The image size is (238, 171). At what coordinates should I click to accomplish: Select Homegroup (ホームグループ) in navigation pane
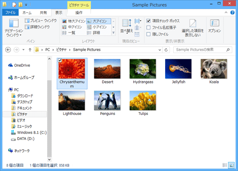[21, 77]
